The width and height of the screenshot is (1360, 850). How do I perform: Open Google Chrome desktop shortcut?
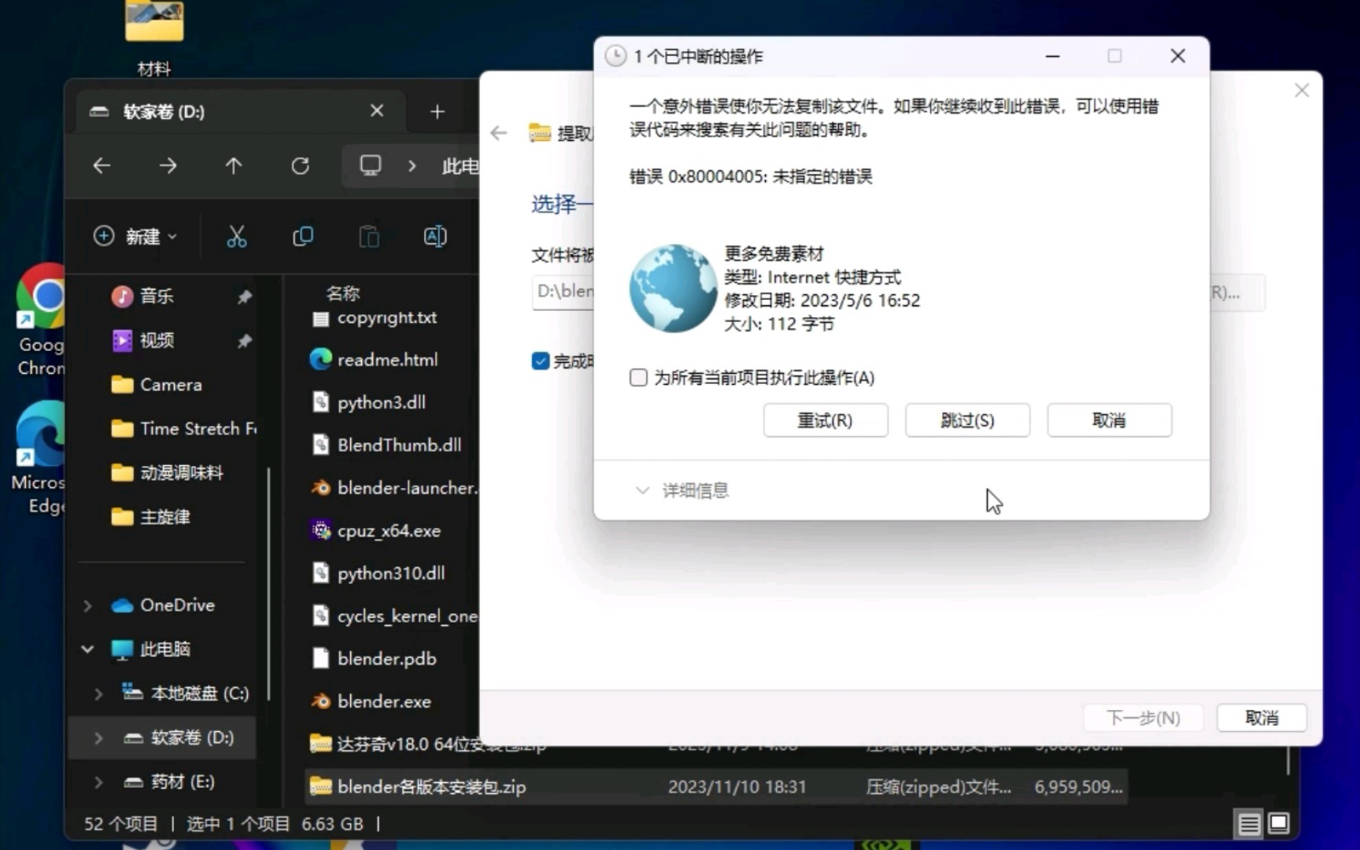pos(41,320)
